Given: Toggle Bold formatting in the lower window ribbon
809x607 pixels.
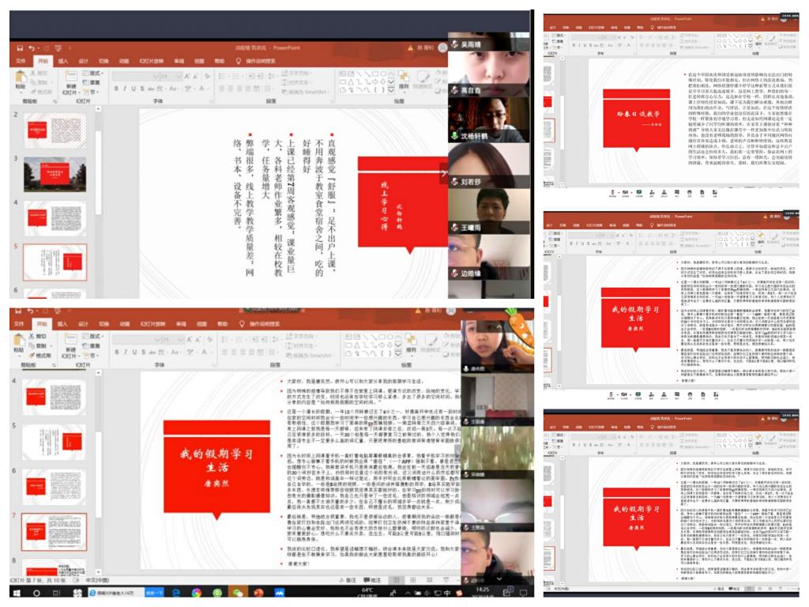Looking at the screenshot, I should point(115,352).
